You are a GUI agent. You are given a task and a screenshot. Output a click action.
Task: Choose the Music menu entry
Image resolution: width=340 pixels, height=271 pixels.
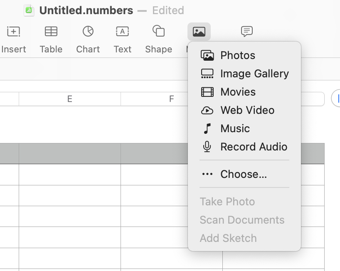click(x=235, y=128)
